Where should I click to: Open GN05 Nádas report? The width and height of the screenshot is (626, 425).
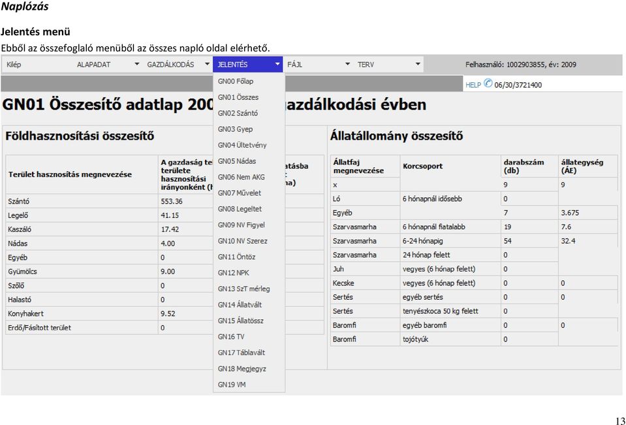[x=237, y=161]
